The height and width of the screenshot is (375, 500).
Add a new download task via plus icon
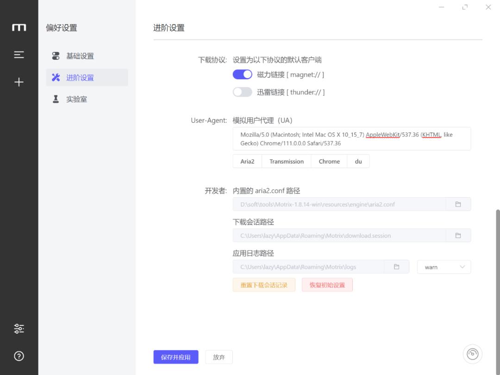click(x=19, y=82)
